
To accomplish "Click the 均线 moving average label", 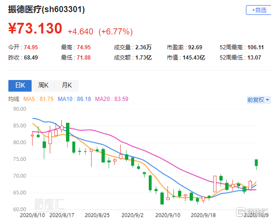I will (13, 99).
